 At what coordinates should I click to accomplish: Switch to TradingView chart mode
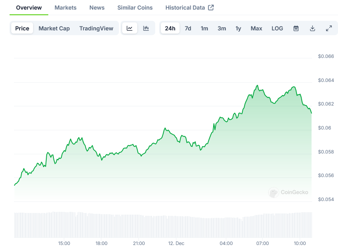pyautogui.click(x=96, y=28)
